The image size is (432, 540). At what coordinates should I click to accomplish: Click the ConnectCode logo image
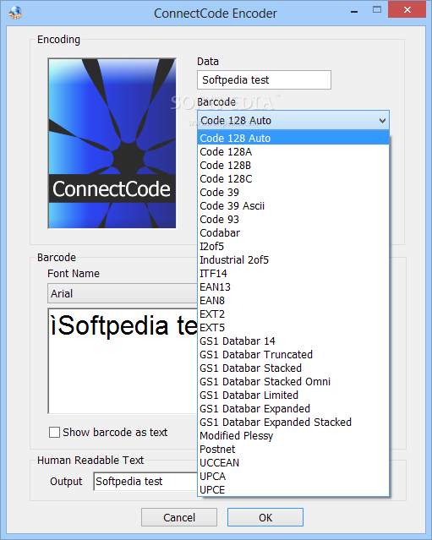(x=112, y=144)
